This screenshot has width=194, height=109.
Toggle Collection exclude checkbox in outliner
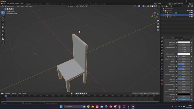188,11
